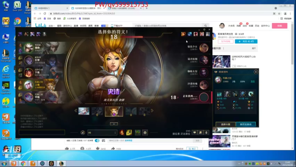Click the 沙漠玫瑰 enemy portrait

[204, 85]
